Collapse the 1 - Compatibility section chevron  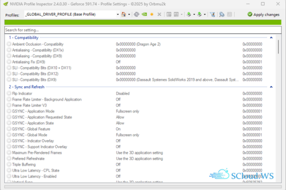[271, 37]
